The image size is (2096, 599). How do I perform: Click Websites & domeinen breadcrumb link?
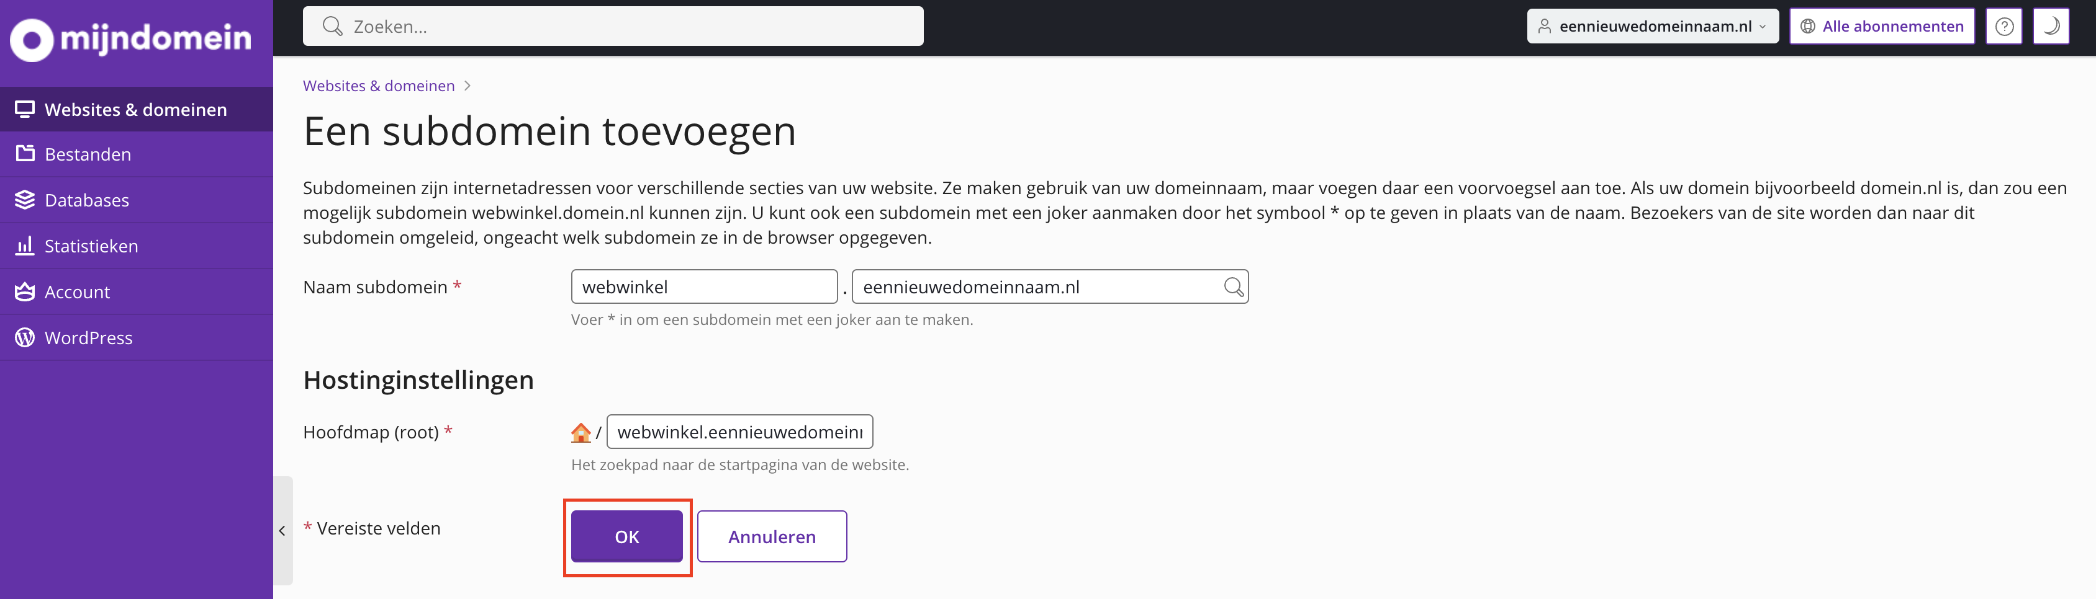378,86
